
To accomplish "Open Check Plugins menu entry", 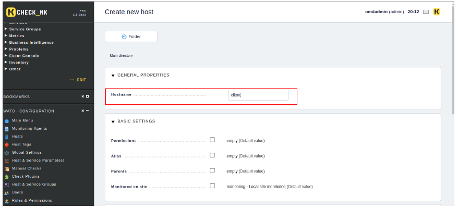I will point(26,177).
